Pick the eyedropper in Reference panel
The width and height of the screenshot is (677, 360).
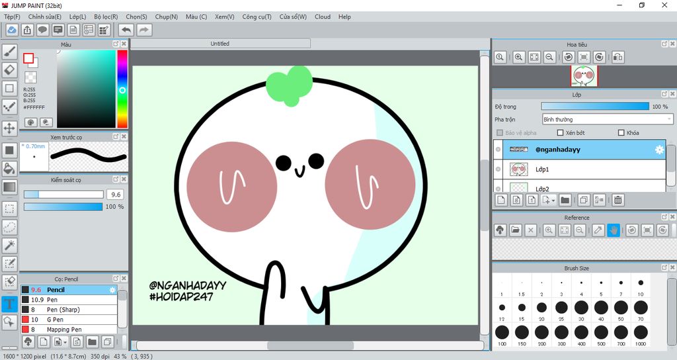(598, 230)
